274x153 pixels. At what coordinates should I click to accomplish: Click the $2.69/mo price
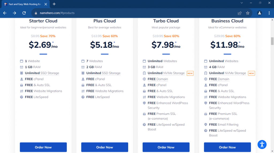coord(43,45)
